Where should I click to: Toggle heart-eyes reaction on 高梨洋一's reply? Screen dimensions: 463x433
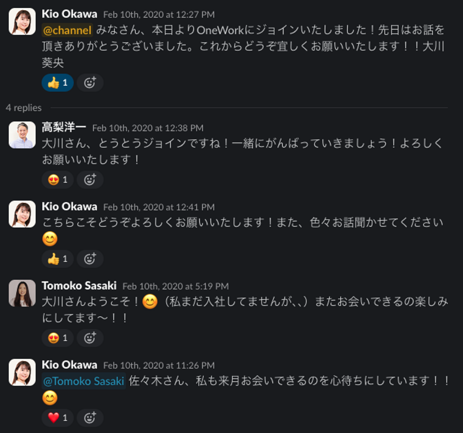click(x=58, y=180)
